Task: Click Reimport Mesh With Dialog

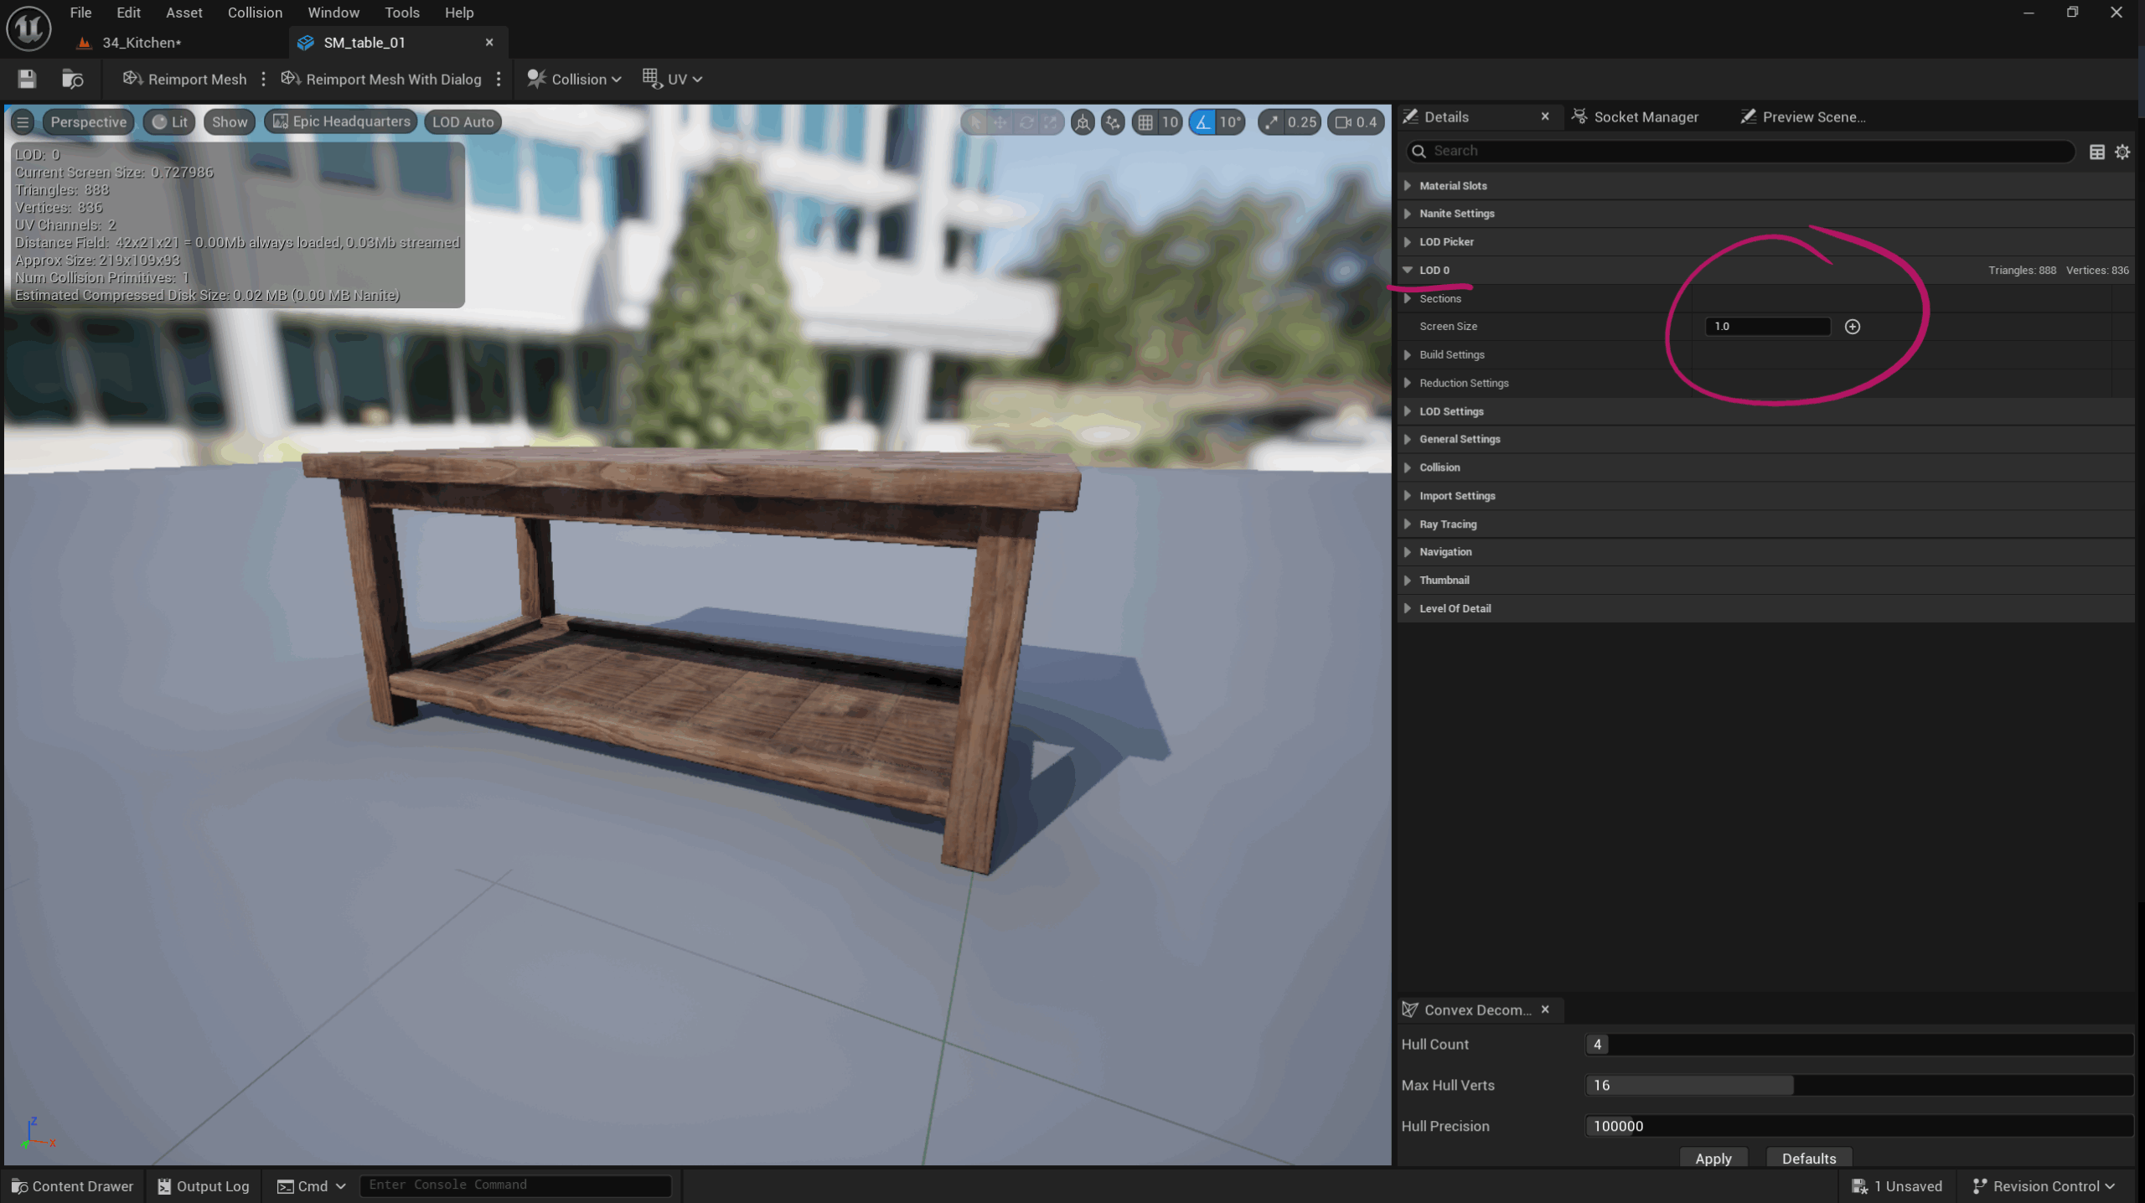Action: 381,80
